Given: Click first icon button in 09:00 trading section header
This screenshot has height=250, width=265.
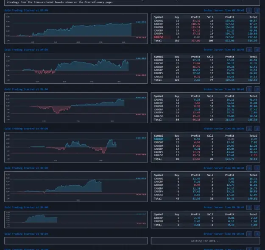Looking at the screenshot, I should 249,234.
